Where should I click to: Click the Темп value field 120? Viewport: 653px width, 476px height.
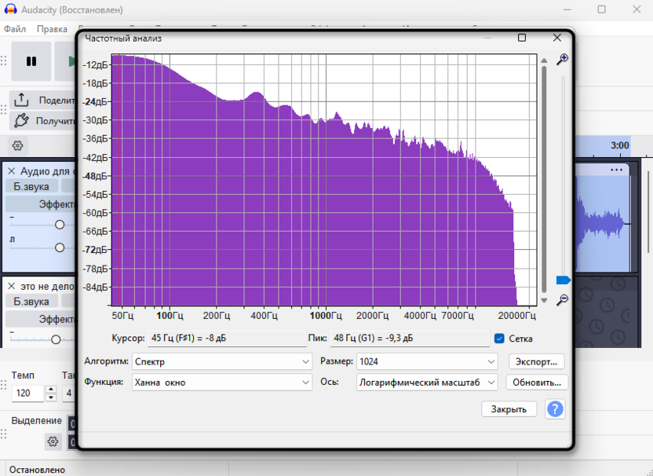pyautogui.click(x=27, y=393)
